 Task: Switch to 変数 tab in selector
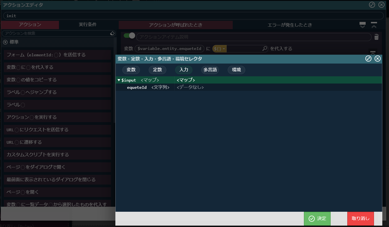(131, 70)
